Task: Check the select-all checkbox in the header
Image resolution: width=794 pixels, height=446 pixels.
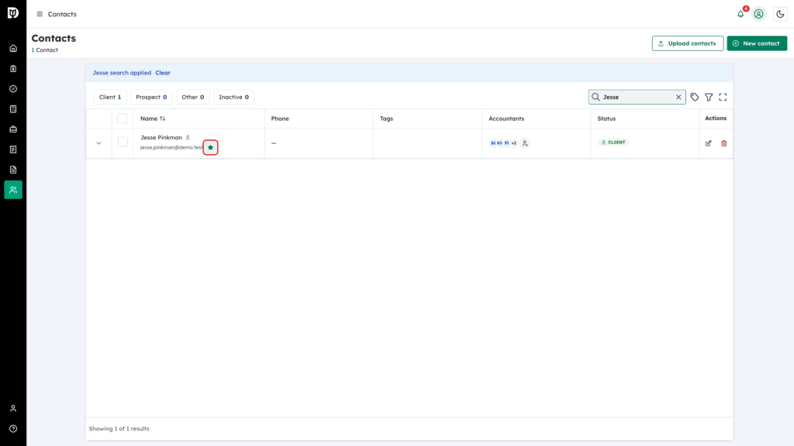Action: (123, 118)
